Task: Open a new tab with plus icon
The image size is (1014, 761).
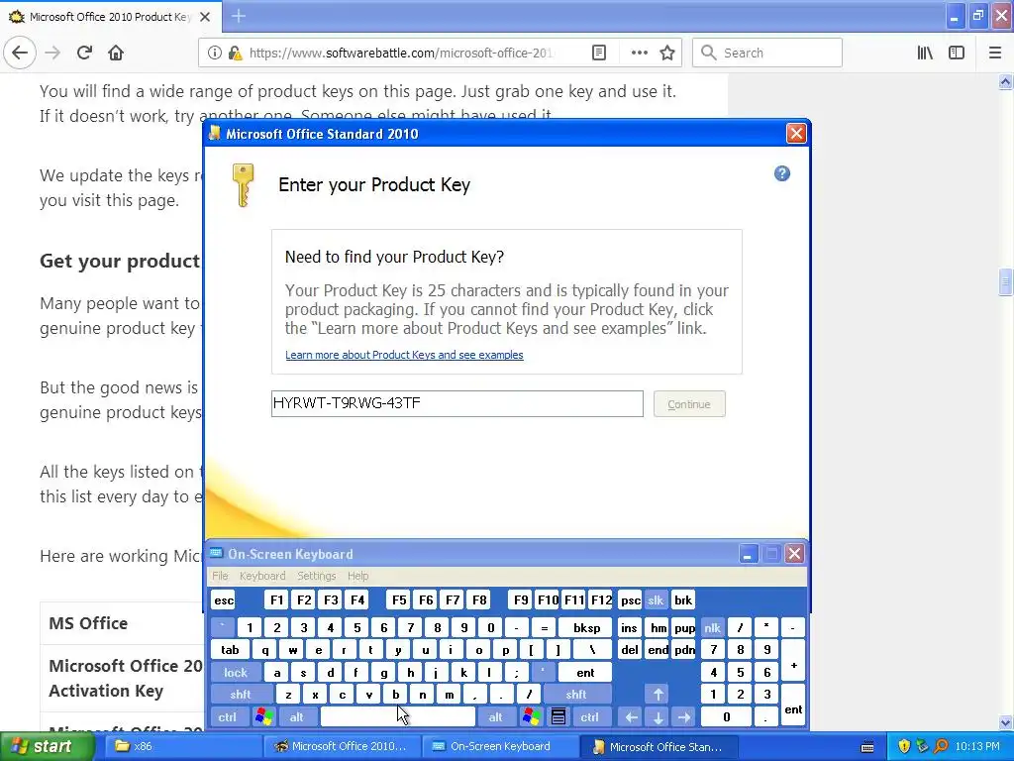Action: 239,16
